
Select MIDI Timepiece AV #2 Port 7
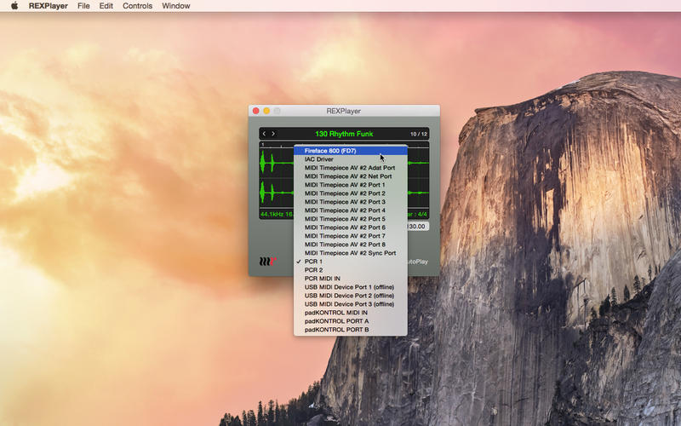(x=351, y=236)
